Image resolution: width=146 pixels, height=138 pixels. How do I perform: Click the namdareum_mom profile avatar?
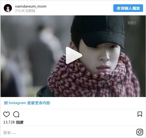tap(8, 8)
